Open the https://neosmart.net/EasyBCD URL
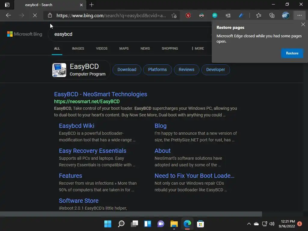The height and width of the screenshot is (231, 308). click(87, 102)
